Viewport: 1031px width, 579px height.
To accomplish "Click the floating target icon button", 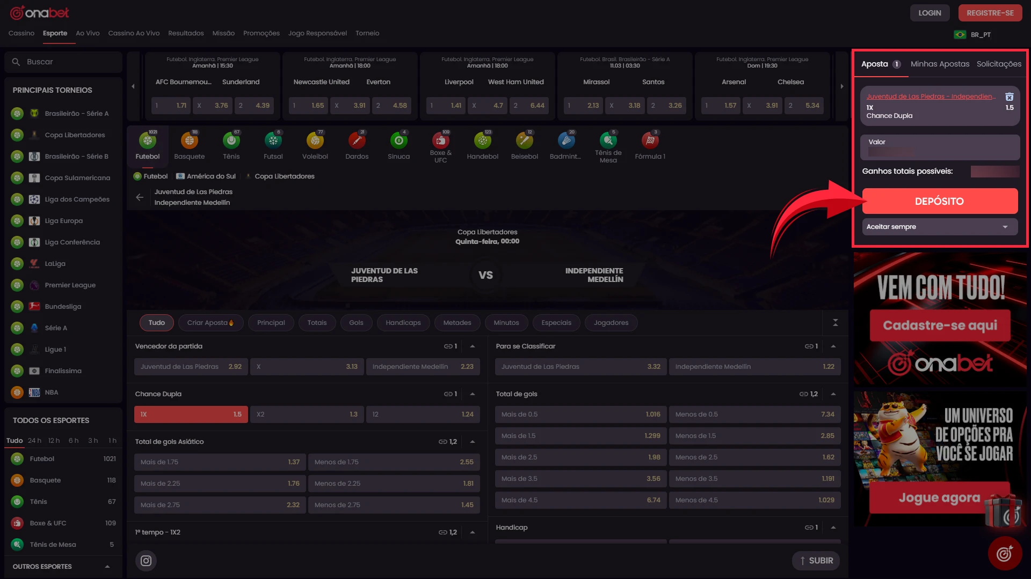I will [1004, 553].
